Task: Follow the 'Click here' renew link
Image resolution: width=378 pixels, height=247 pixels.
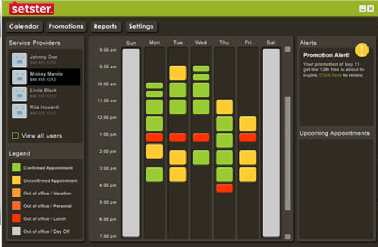Action: click(x=328, y=76)
